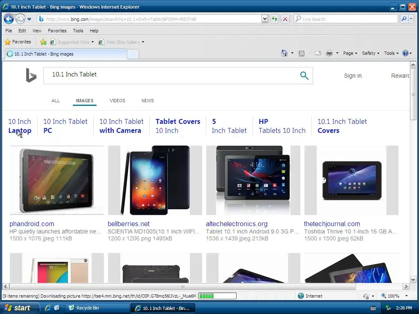Image resolution: width=419 pixels, height=314 pixels.
Task: Open the View menu
Action: tap(37, 31)
